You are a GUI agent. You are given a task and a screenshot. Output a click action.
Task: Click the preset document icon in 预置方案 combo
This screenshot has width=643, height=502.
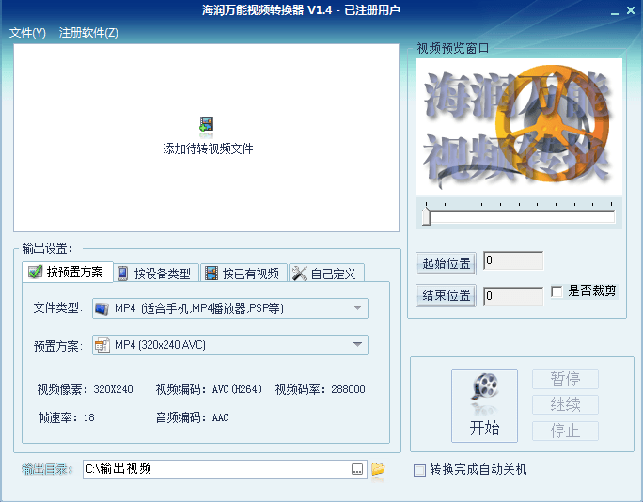[x=102, y=345]
